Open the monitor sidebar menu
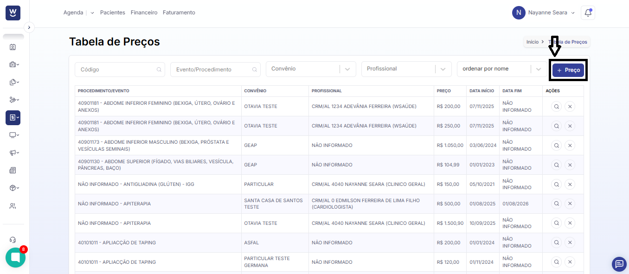629x274 pixels. tap(14, 135)
